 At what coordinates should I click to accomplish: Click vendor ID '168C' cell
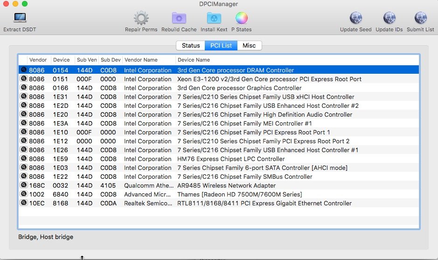tap(37, 186)
